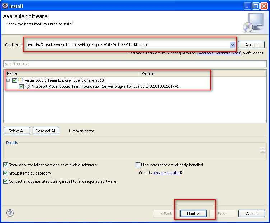Open the Available Software Sites link
Screen dimensions: 270x223
219,53
